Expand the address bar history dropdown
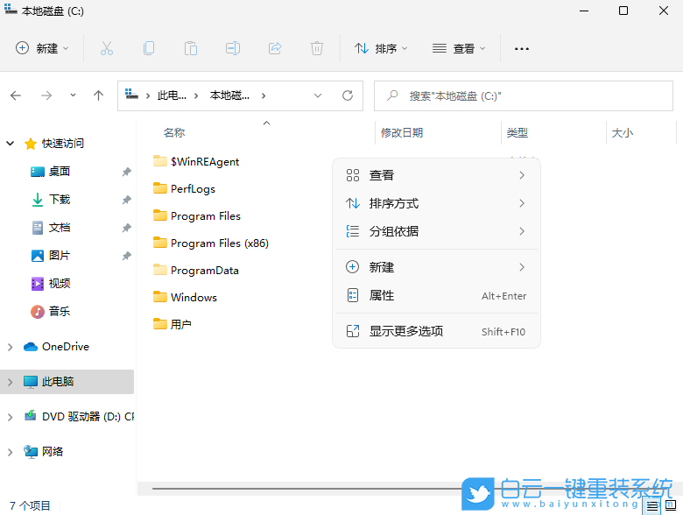 (318, 95)
